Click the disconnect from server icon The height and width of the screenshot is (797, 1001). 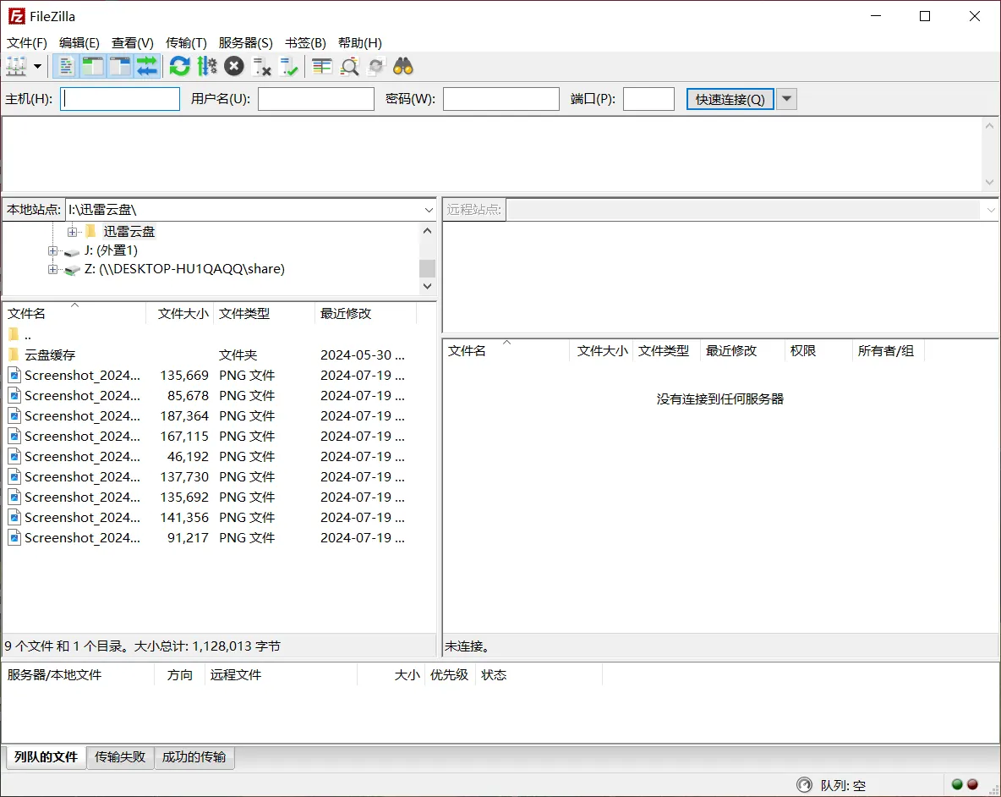(262, 66)
